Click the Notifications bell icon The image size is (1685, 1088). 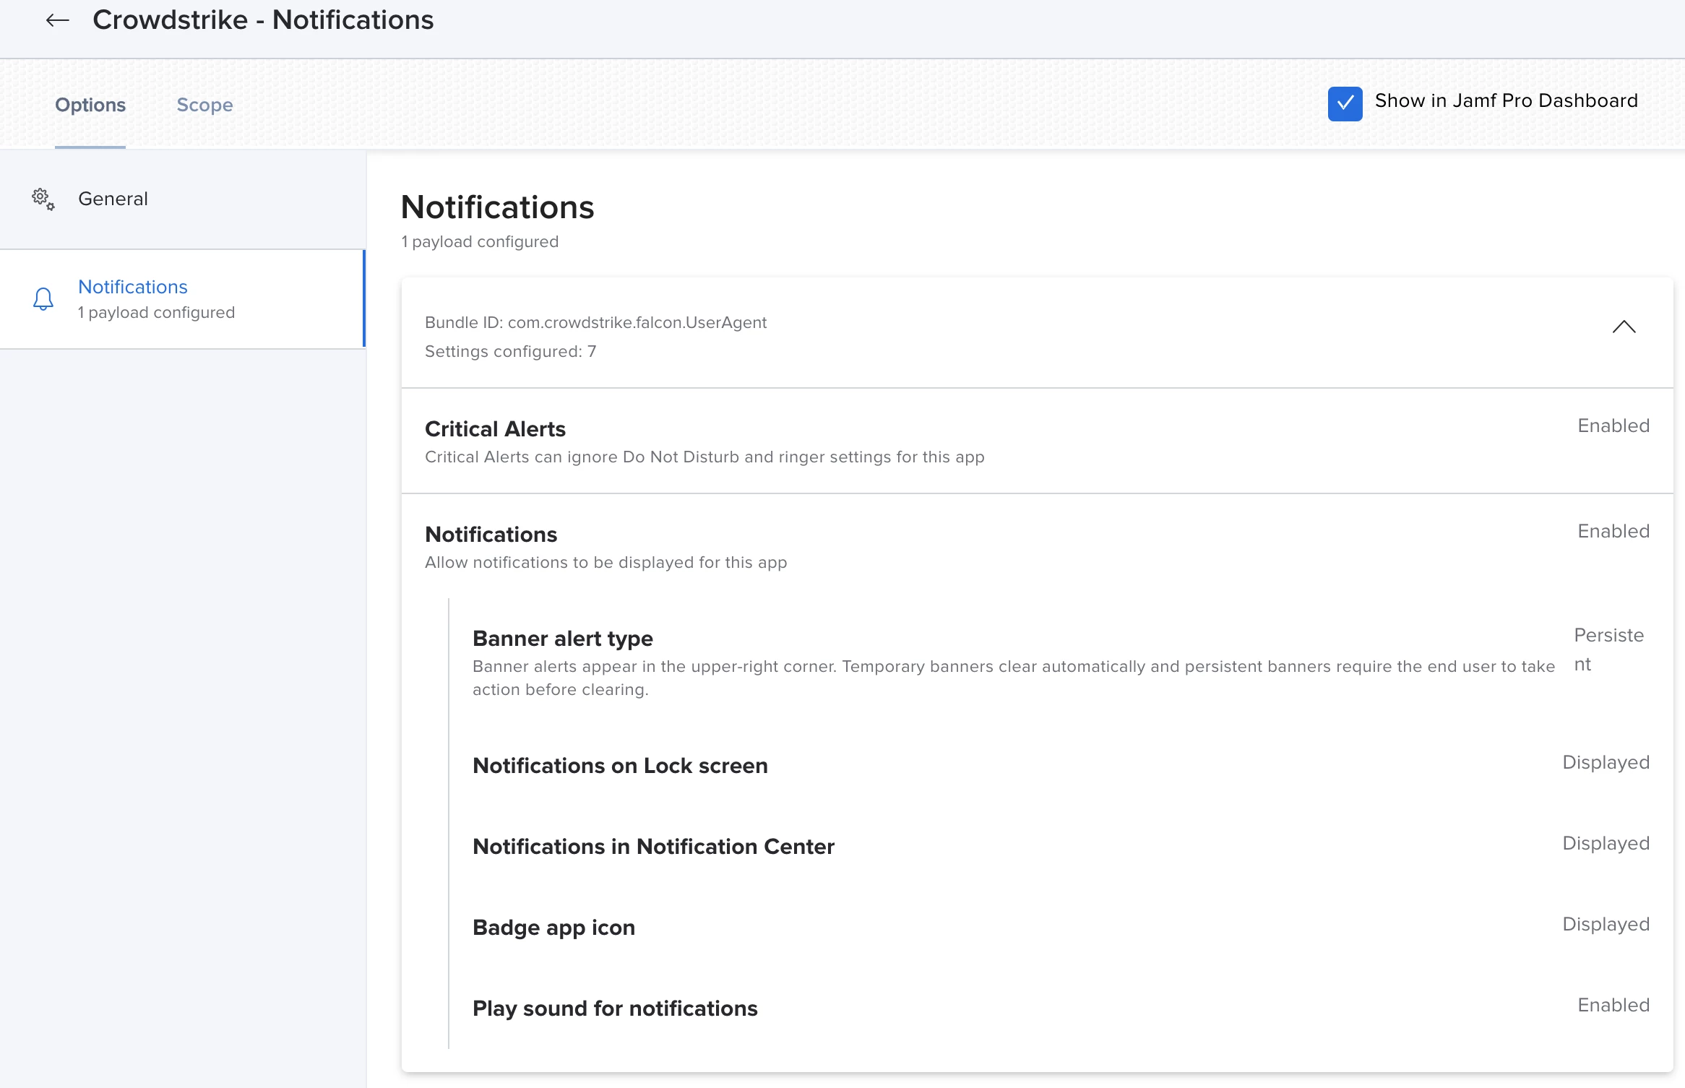pyautogui.click(x=43, y=299)
